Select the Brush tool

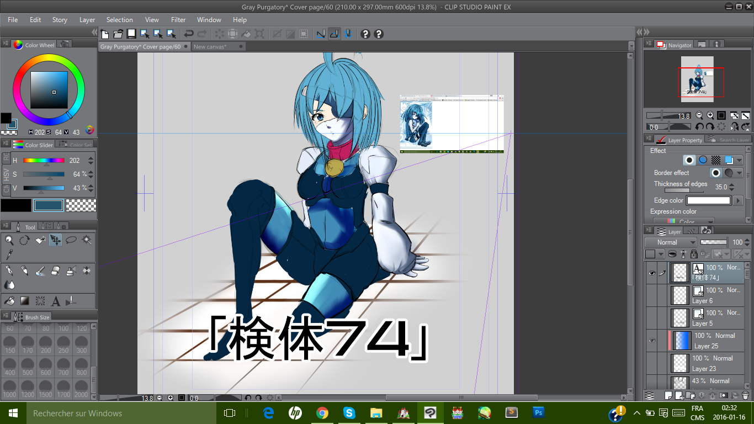pos(40,271)
